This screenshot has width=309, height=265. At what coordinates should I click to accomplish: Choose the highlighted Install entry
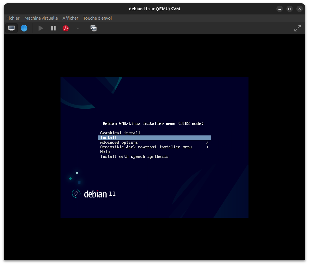[109, 138]
